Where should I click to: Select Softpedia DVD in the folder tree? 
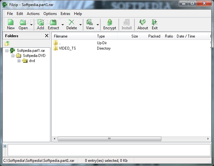34,56
